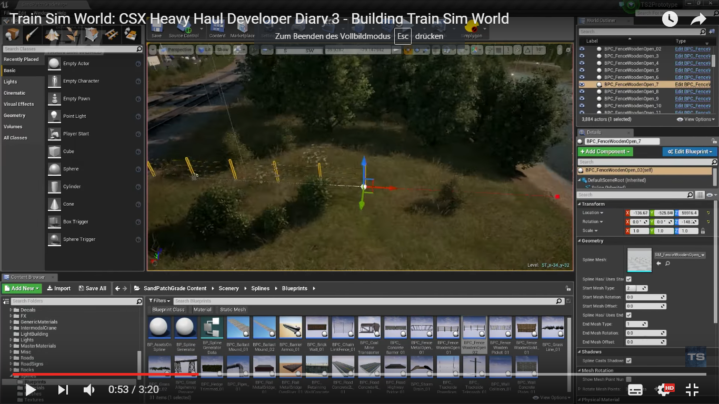Switch to the Geometry category
Screen dimensions: 719x404
pos(15,116)
